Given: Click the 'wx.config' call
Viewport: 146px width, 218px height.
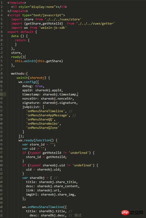Looking at the screenshot, I should point(27,82).
